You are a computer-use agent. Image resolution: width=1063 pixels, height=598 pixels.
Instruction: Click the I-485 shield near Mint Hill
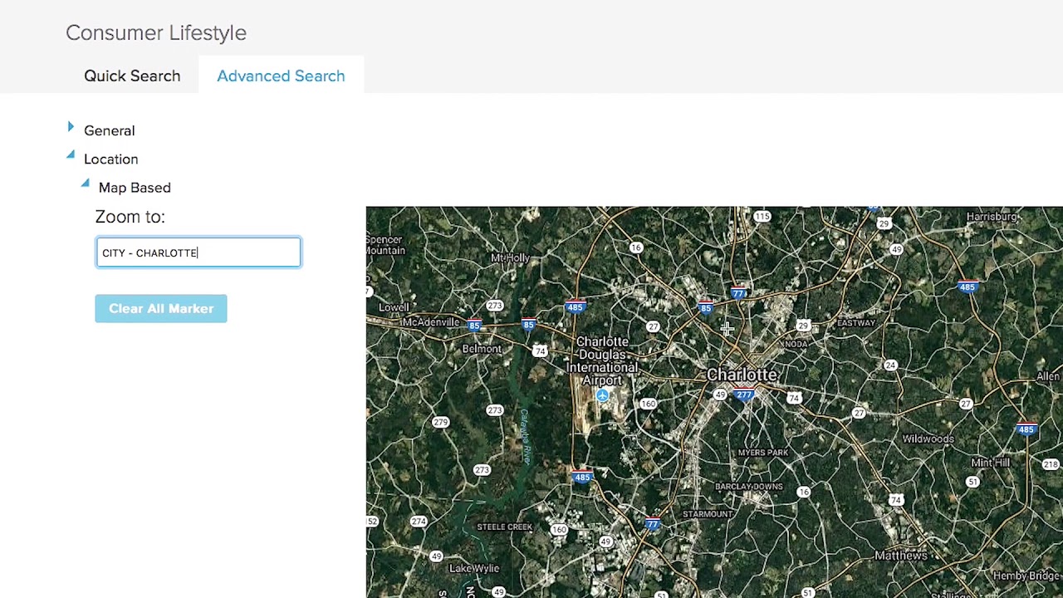pos(1026,429)
